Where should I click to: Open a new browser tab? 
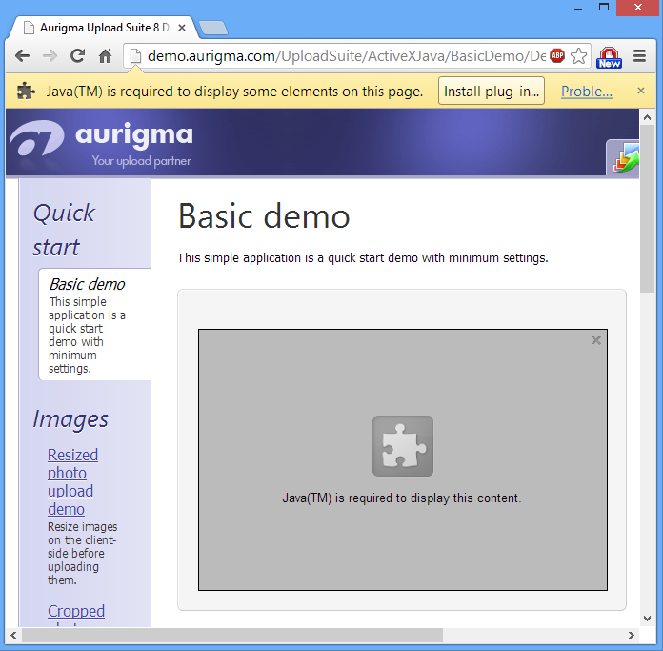coord(213,28)
